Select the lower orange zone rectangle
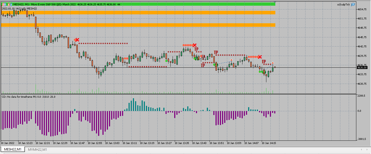Image resolution: width=371 pixels, height=154 pixels. pyautogui.click(x=138, y=25)
